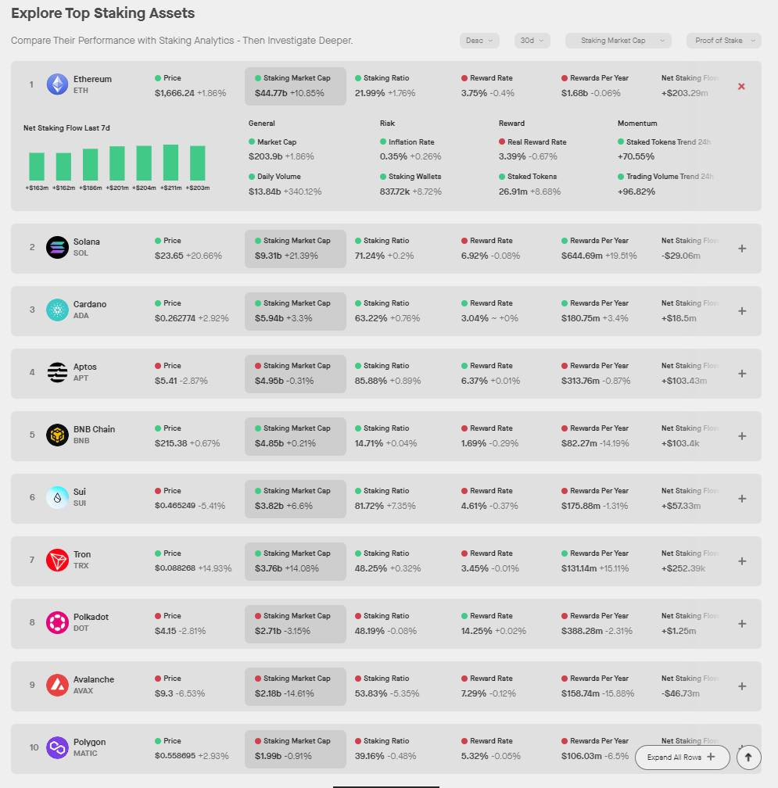Click Ethereum Rewards Per Year $1.68b

coord(575,93)
